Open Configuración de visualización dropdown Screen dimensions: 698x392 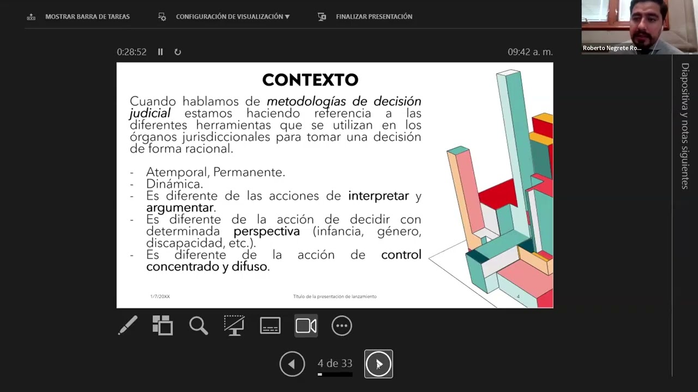pos(224,17)
